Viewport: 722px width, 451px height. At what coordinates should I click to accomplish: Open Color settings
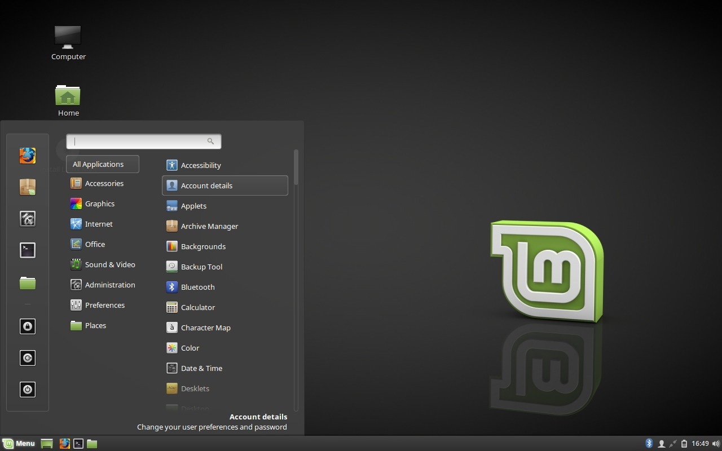pyautogui.click(x=225, y=348)
